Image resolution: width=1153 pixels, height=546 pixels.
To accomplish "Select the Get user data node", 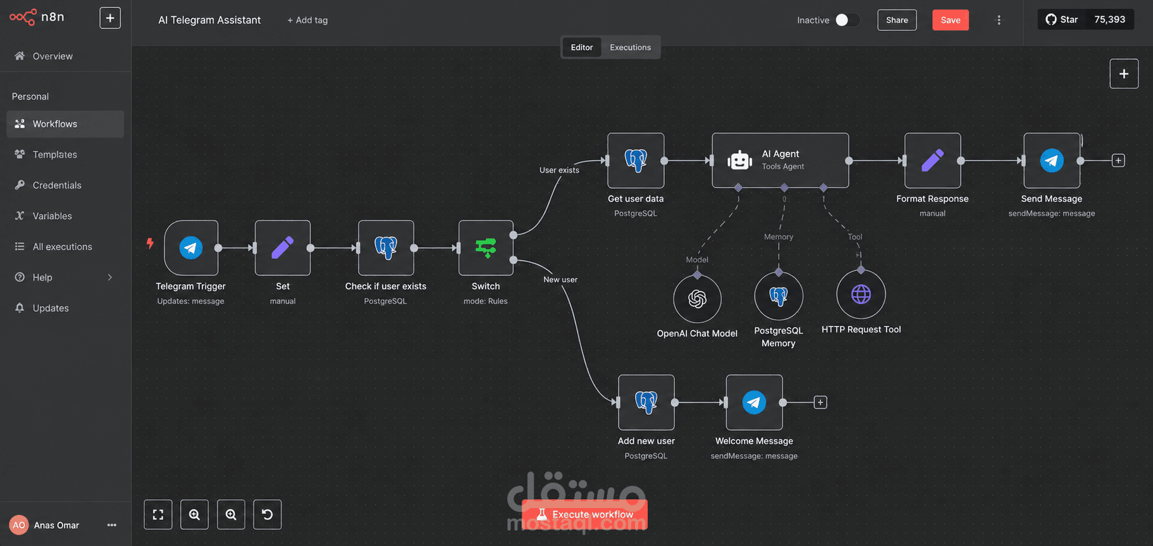I will pyautogui.click(x=636, y=160).
